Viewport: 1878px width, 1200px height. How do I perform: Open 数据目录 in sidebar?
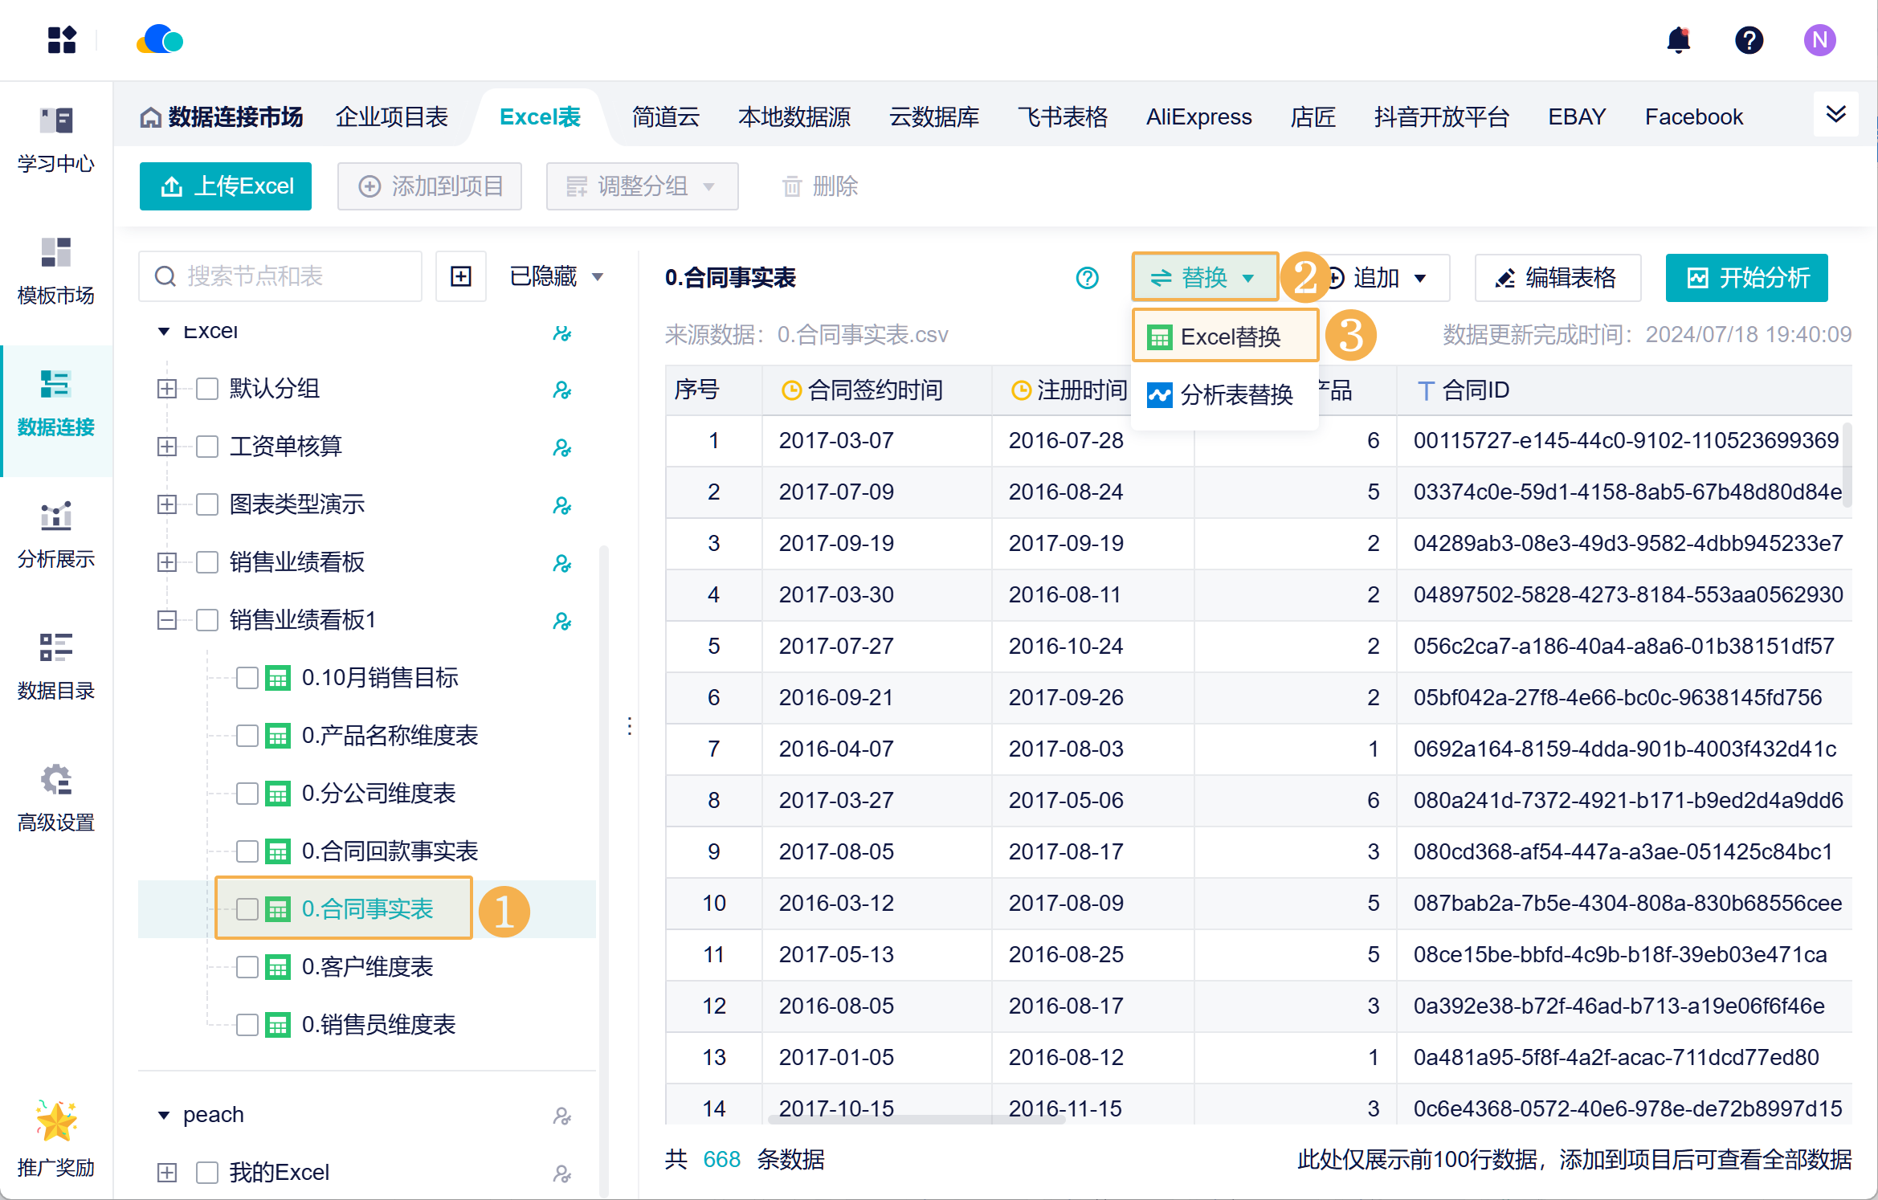(x=56, y=667)
